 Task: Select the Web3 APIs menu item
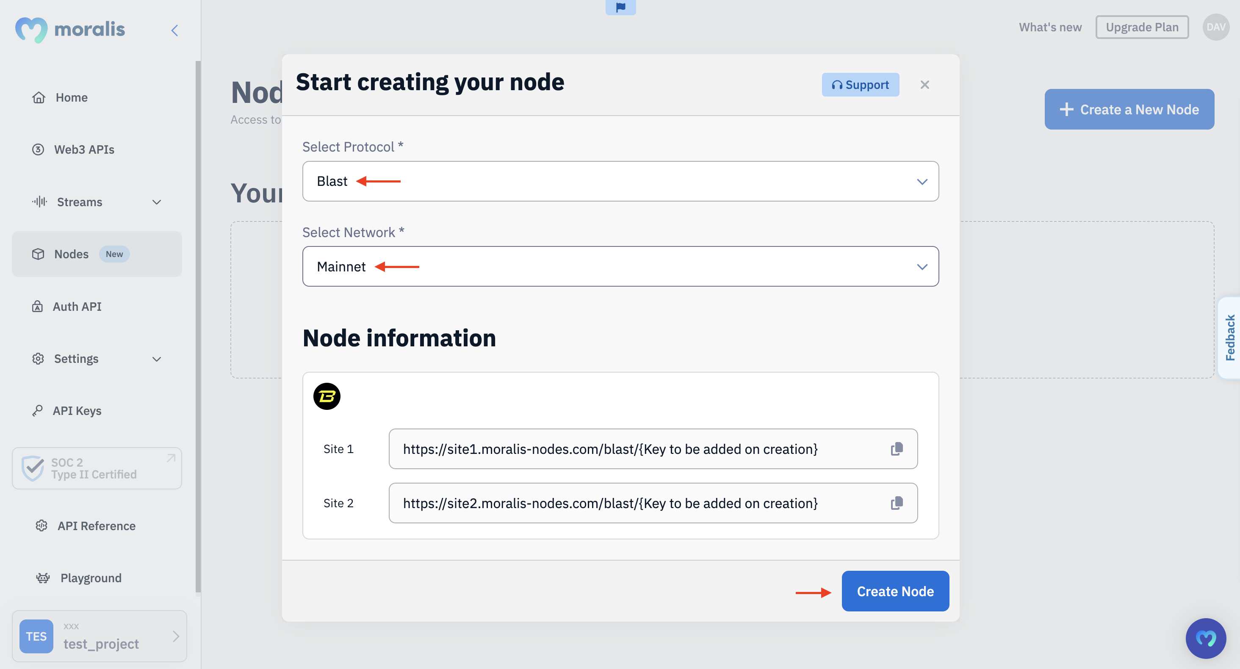[84, 149]
